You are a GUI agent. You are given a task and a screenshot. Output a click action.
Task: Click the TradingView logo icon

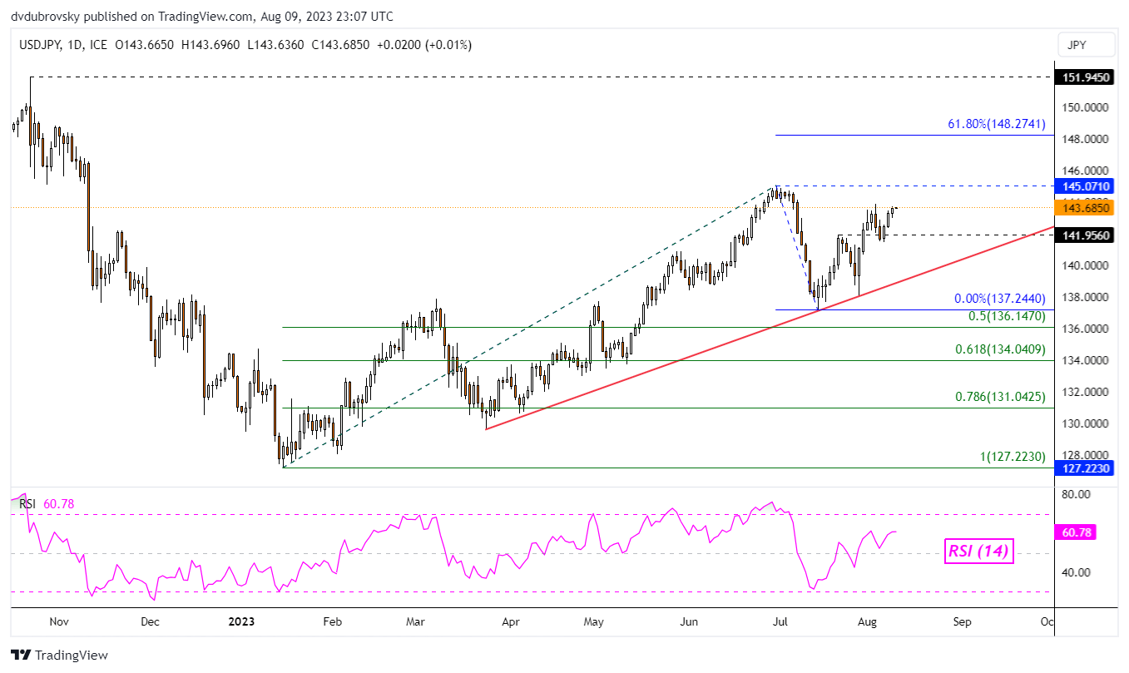(21, 655)
